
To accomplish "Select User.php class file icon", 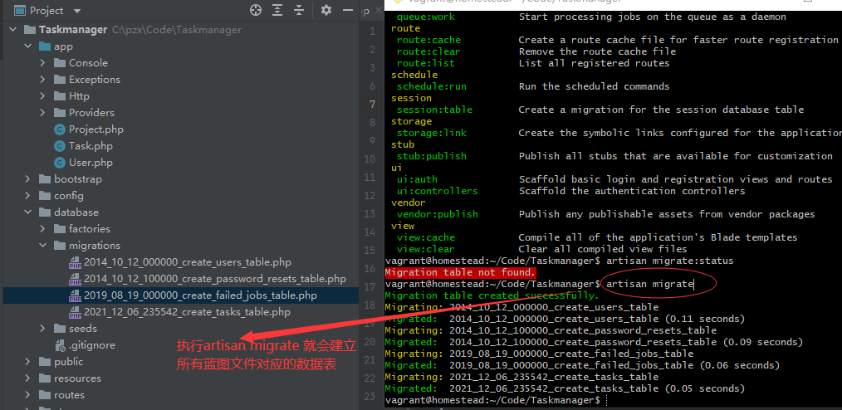I will click(x=60, y=163).
